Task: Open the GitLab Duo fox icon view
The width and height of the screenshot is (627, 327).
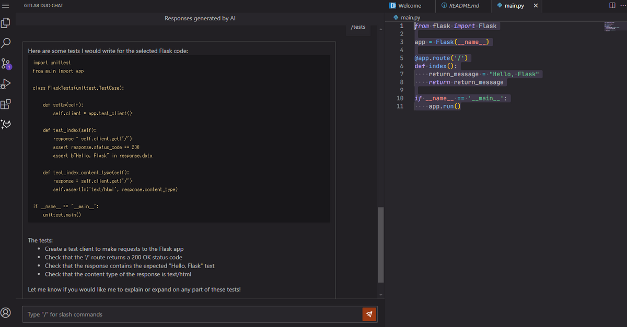Action: pos(6,124)
